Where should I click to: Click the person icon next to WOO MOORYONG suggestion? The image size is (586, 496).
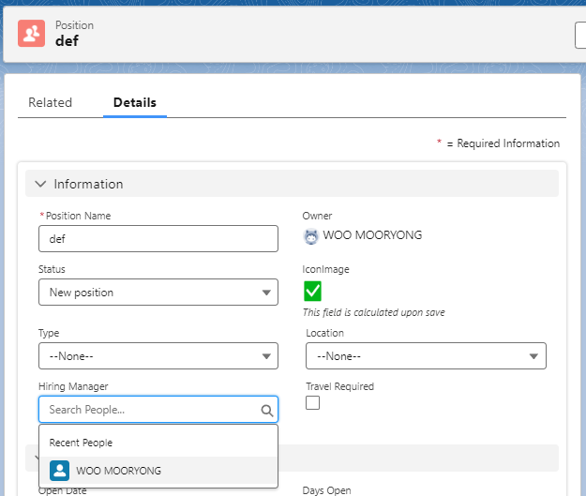pos(59,471)
